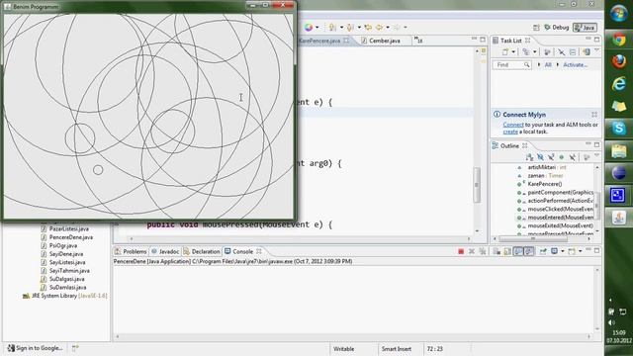The height and width of the screenshot is (356, 633).
Task: Click the Skype icon in taskbar
Action: (618, 128)
